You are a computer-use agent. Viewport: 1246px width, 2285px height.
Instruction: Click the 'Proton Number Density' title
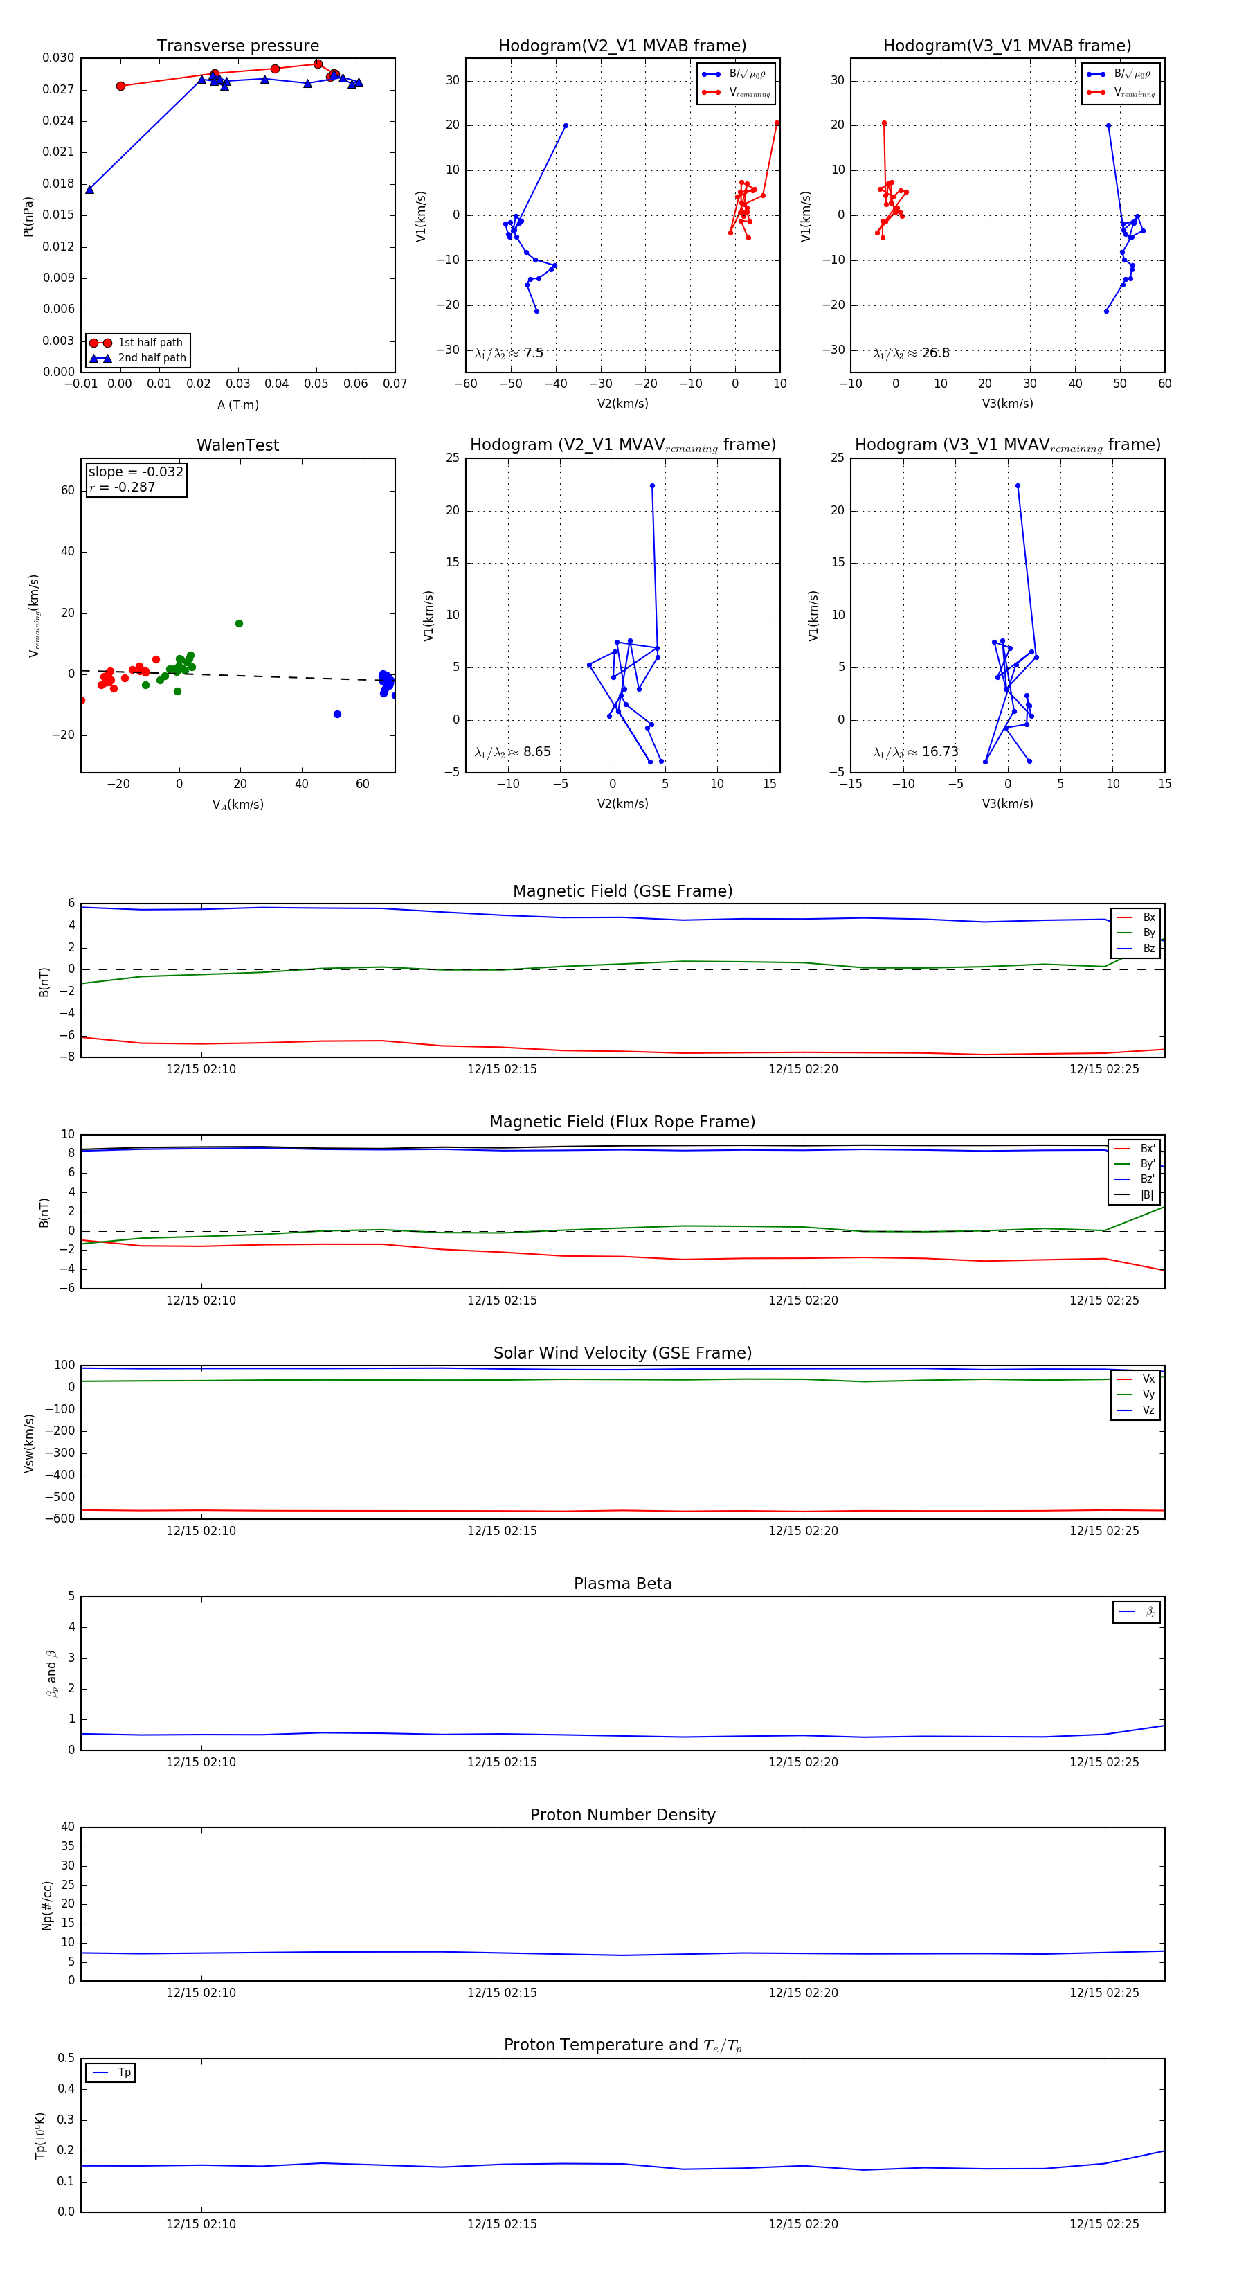tap(622, 1815)
